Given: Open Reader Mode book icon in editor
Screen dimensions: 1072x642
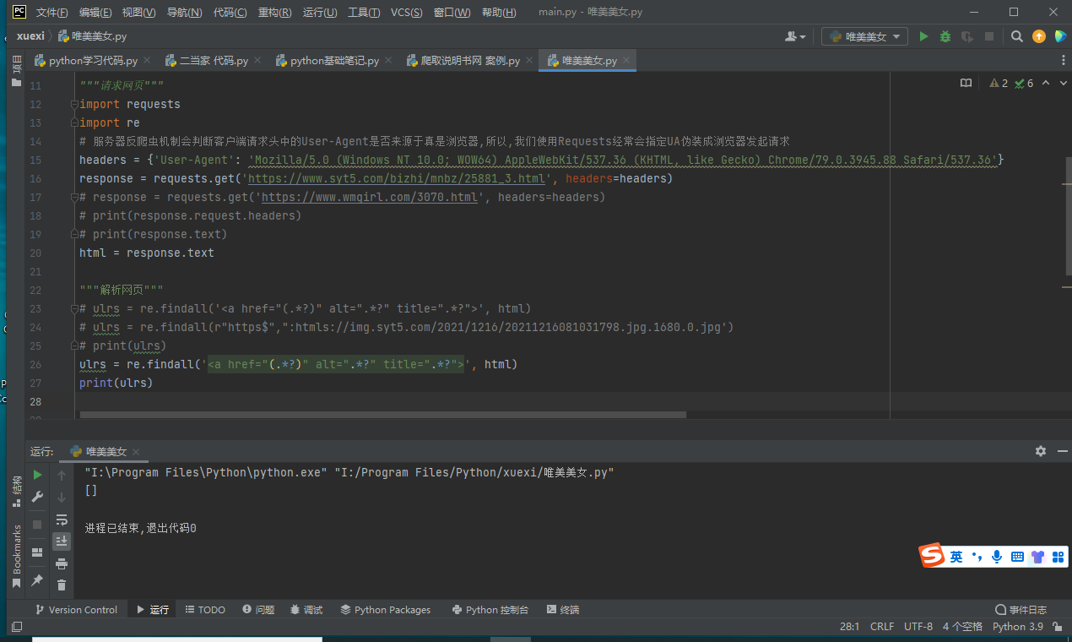Looking at the screenshot, I should tap(966, 83).
